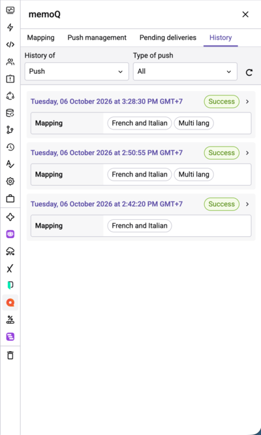Viewport: 261px width, 435px height.
Task: Open the code brackets sidebar icon
Action: point(10,44)
